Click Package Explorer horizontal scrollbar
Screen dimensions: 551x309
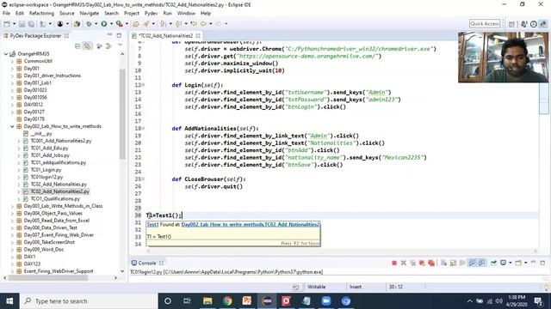click(x=47, y=278)
